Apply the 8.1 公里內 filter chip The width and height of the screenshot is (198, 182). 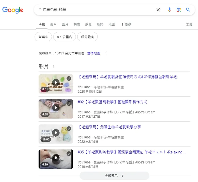[x=64, y=37]
